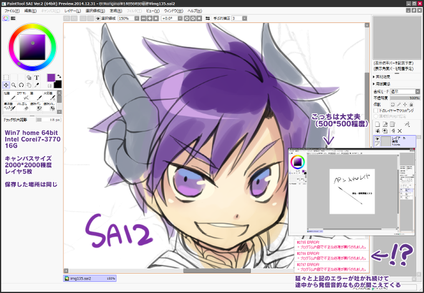Image resolution: width=424 pixels, height=293 pixels.
Task: Click the black background color swatch
Action: (x=57, y=85)
